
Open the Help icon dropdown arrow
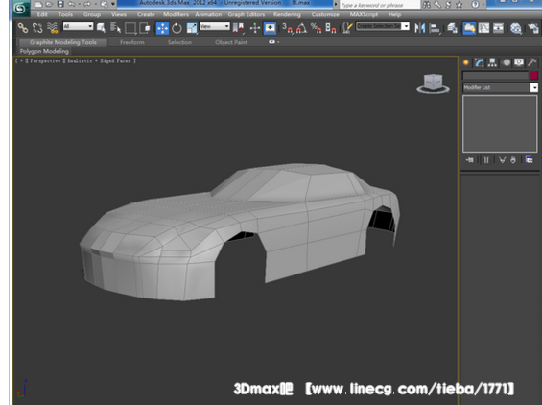483,5
